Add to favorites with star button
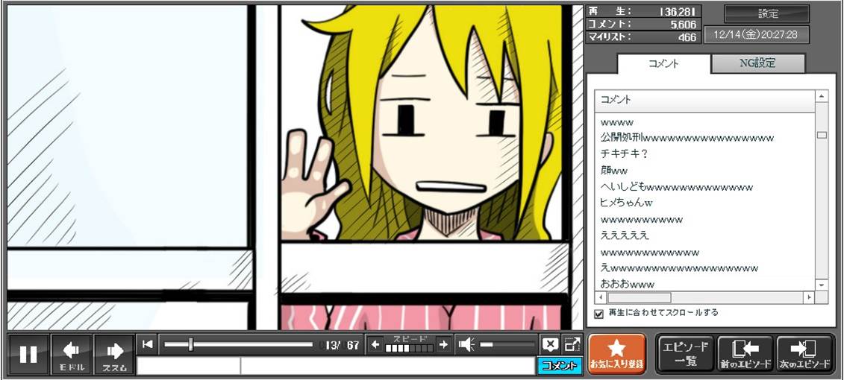This screenshot has height=380, width=844. [x=616, y=354]
